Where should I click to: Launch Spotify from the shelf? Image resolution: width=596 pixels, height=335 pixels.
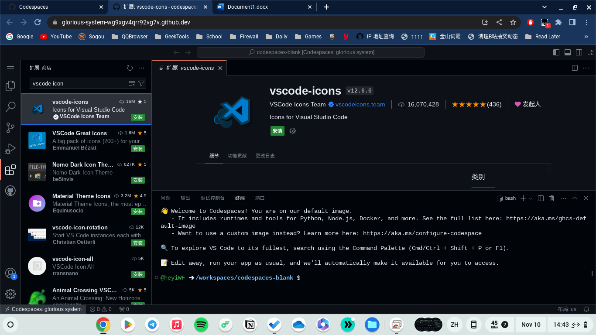(x=201, y=325)
